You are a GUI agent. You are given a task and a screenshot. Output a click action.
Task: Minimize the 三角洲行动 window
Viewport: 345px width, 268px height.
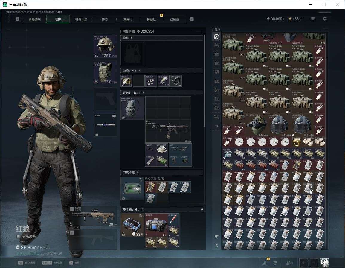310,4
